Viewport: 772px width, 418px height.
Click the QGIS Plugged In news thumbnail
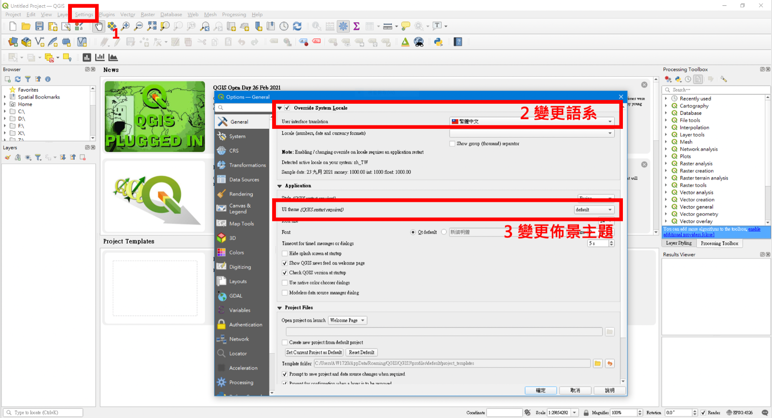point(155,117)
